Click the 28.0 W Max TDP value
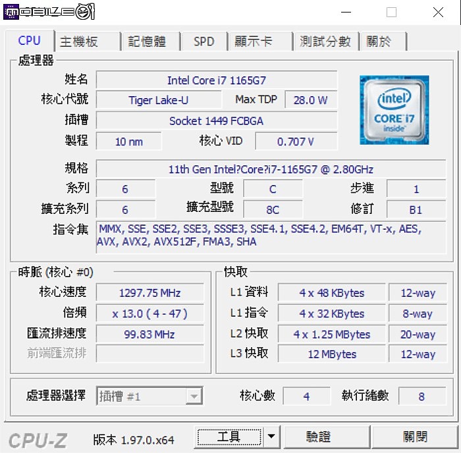This screenshot has width=461, height=453. [x=311, y=100]
